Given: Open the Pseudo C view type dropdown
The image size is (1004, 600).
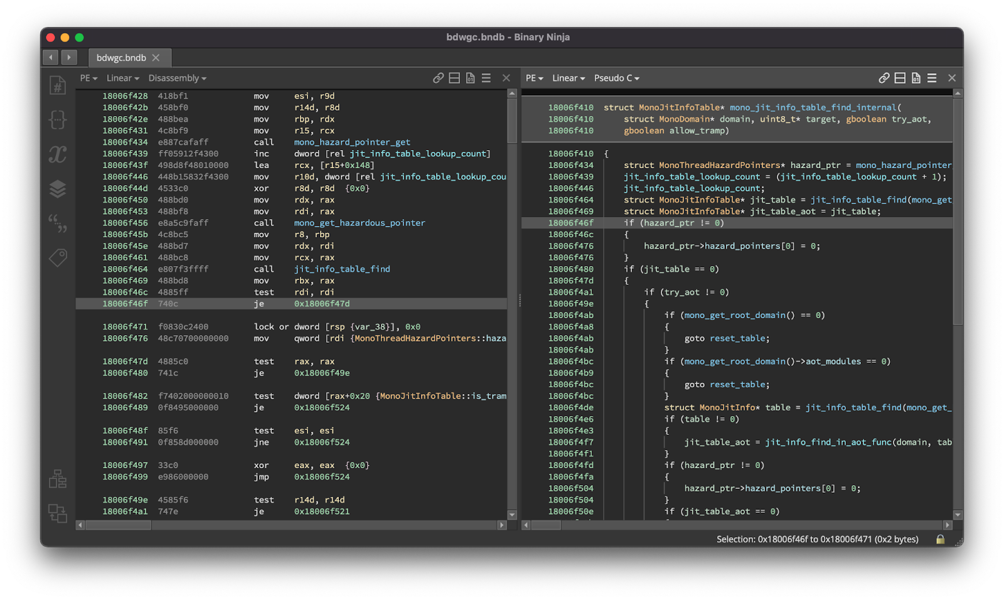Looking at the screenshot, I should [x=616, y=78].
